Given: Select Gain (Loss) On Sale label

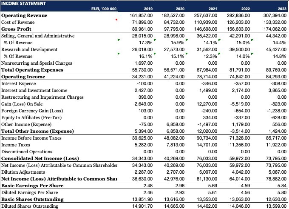Looking at the screenshot, I should click(x=22, y=104).
